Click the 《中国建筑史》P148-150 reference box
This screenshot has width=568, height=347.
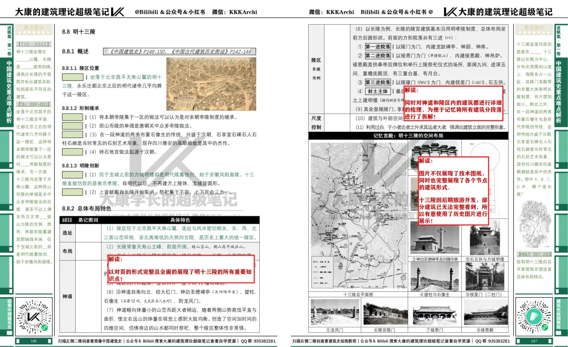179,51
